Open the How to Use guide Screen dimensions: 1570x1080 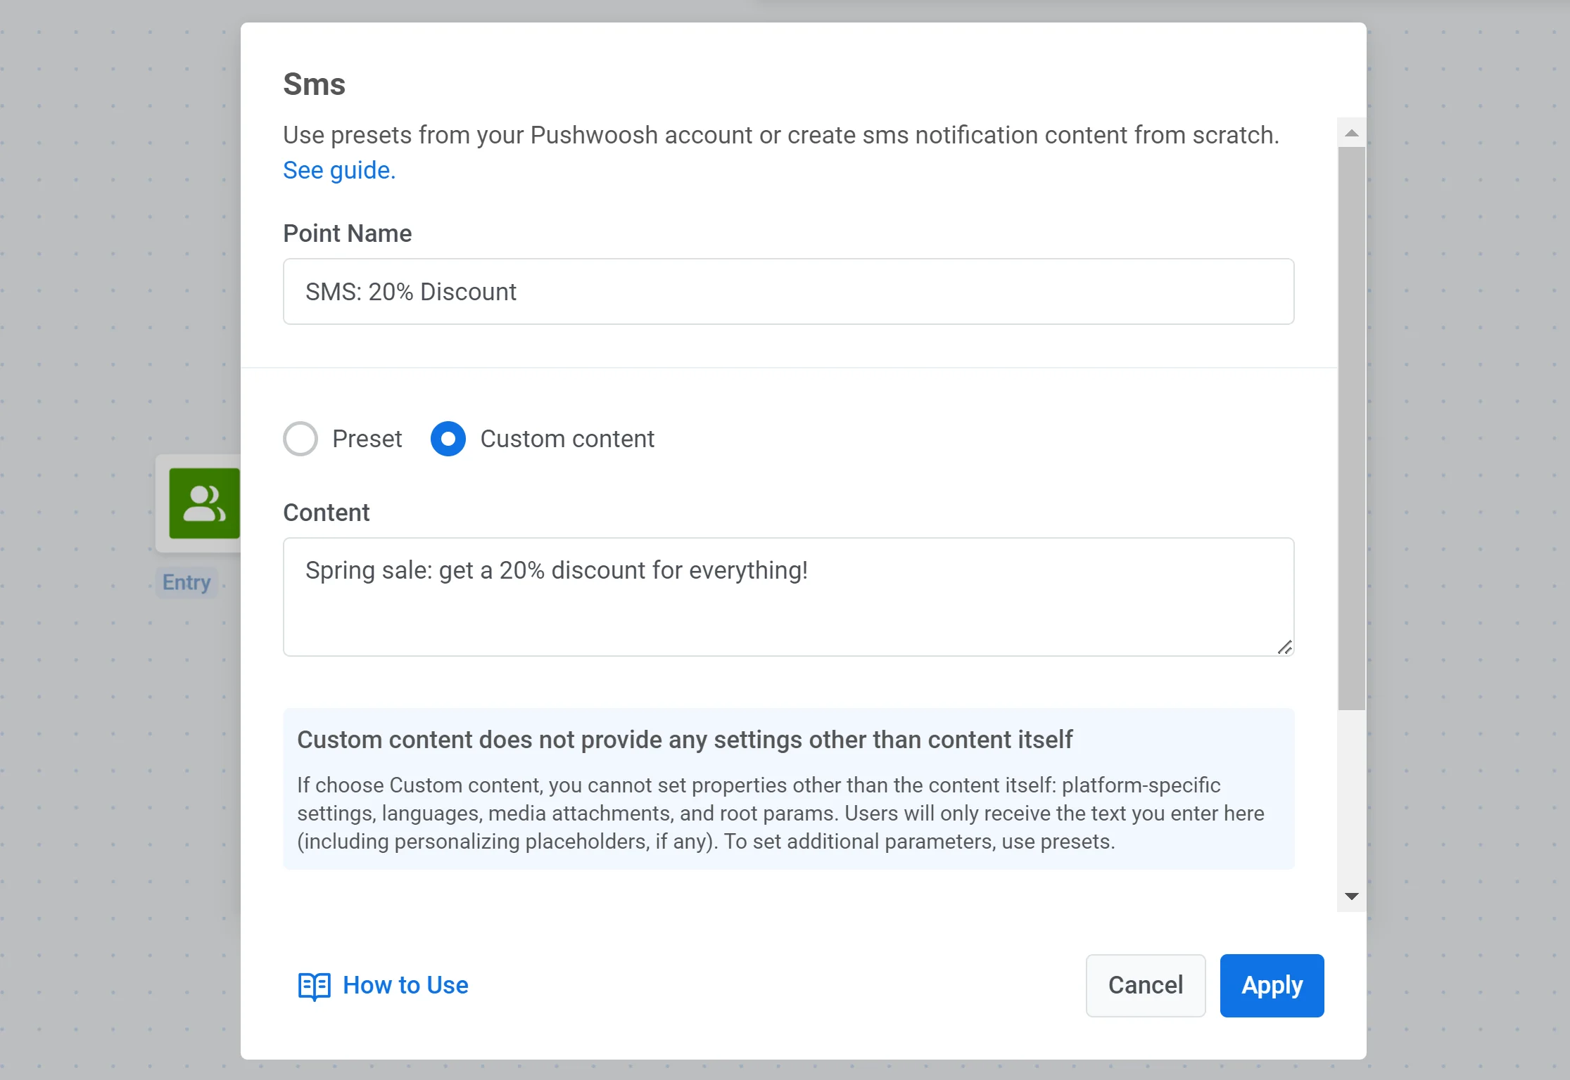click(x=405, y=985)
